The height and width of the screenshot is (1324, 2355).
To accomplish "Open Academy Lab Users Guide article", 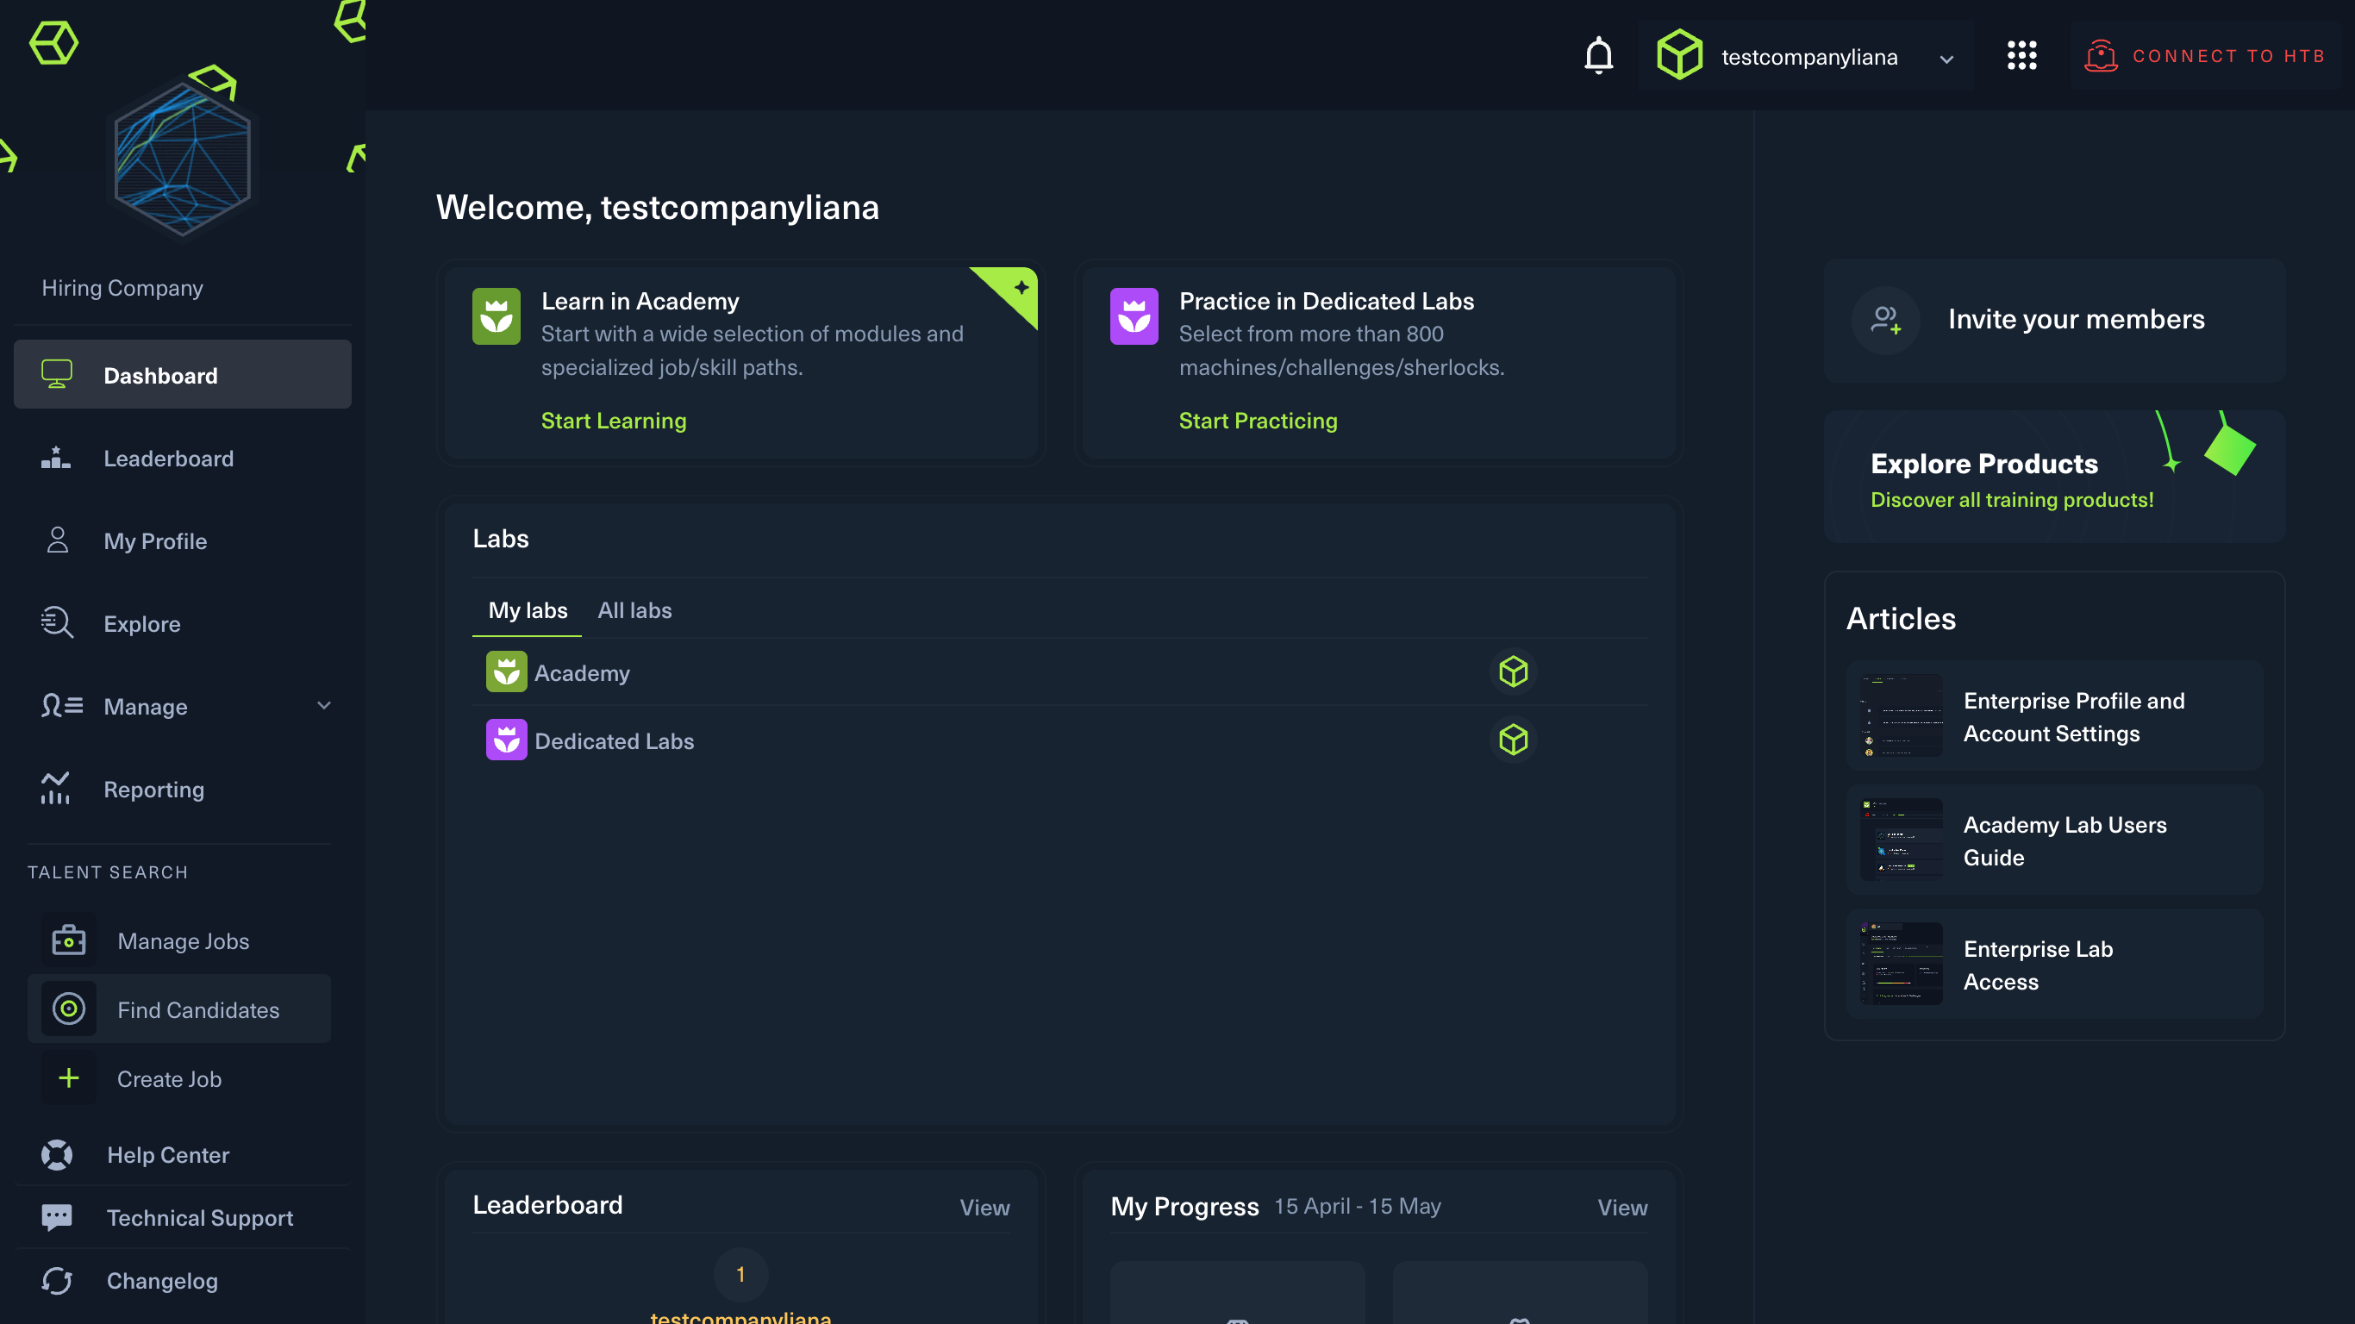I will point(2054,840).
